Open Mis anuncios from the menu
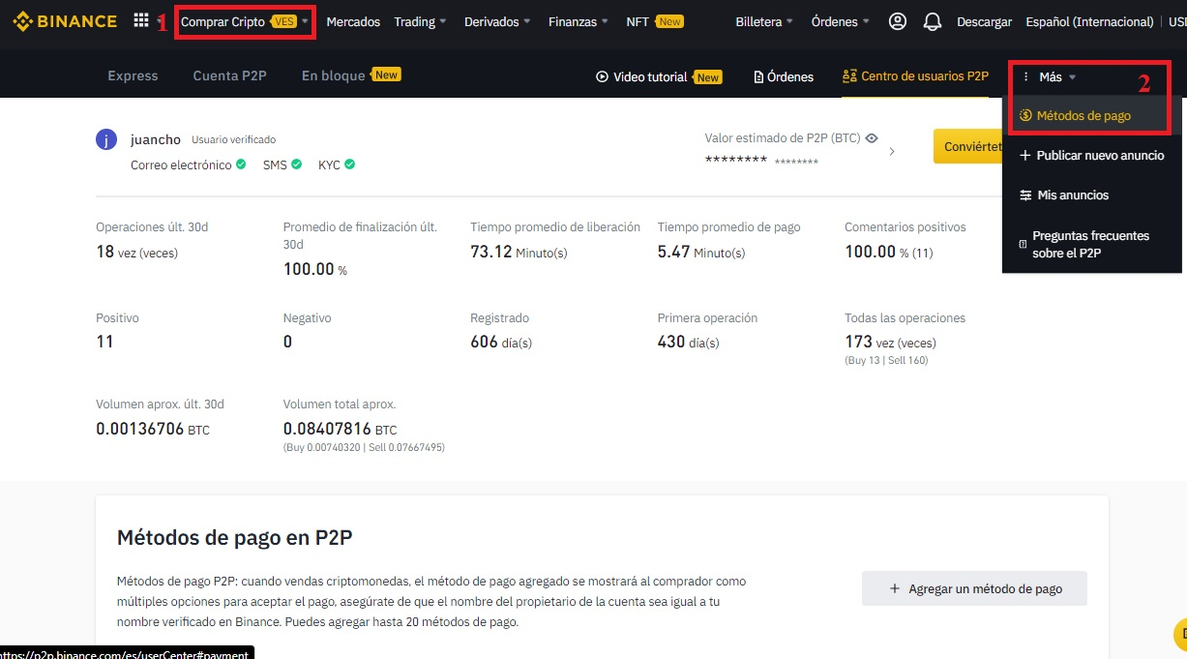 (x=1064, y=195)
